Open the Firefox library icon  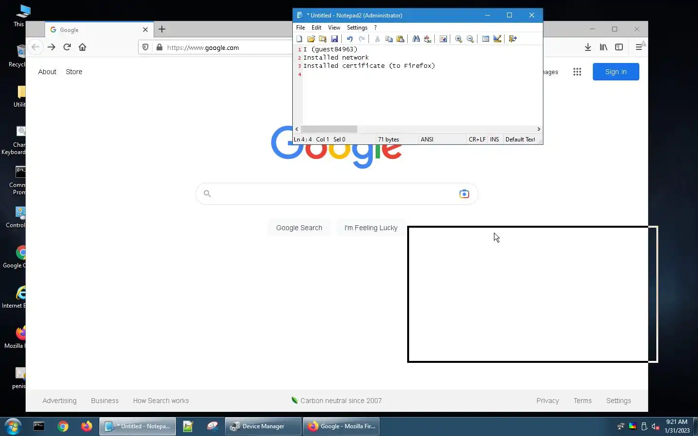click(603, 47)
